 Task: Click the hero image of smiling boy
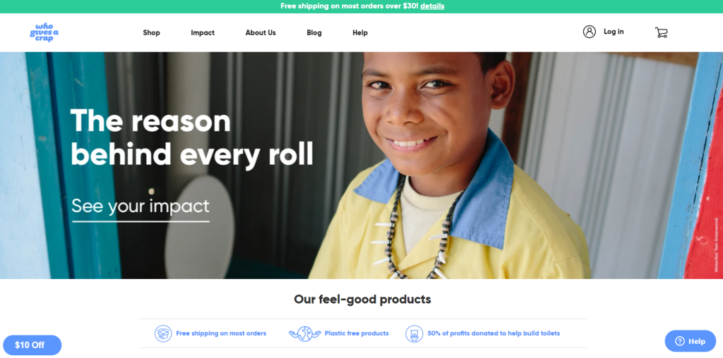point(361,165)
